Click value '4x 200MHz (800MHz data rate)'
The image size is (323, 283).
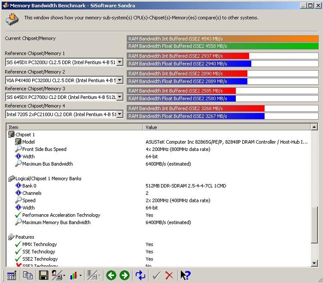click(x=178, y=149)
